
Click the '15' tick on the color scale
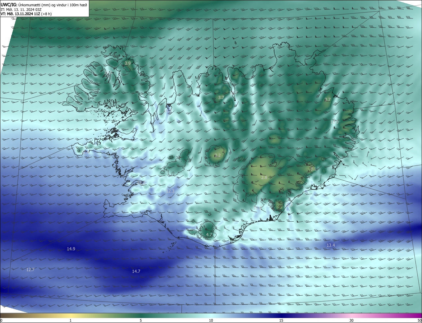[281, 320]
